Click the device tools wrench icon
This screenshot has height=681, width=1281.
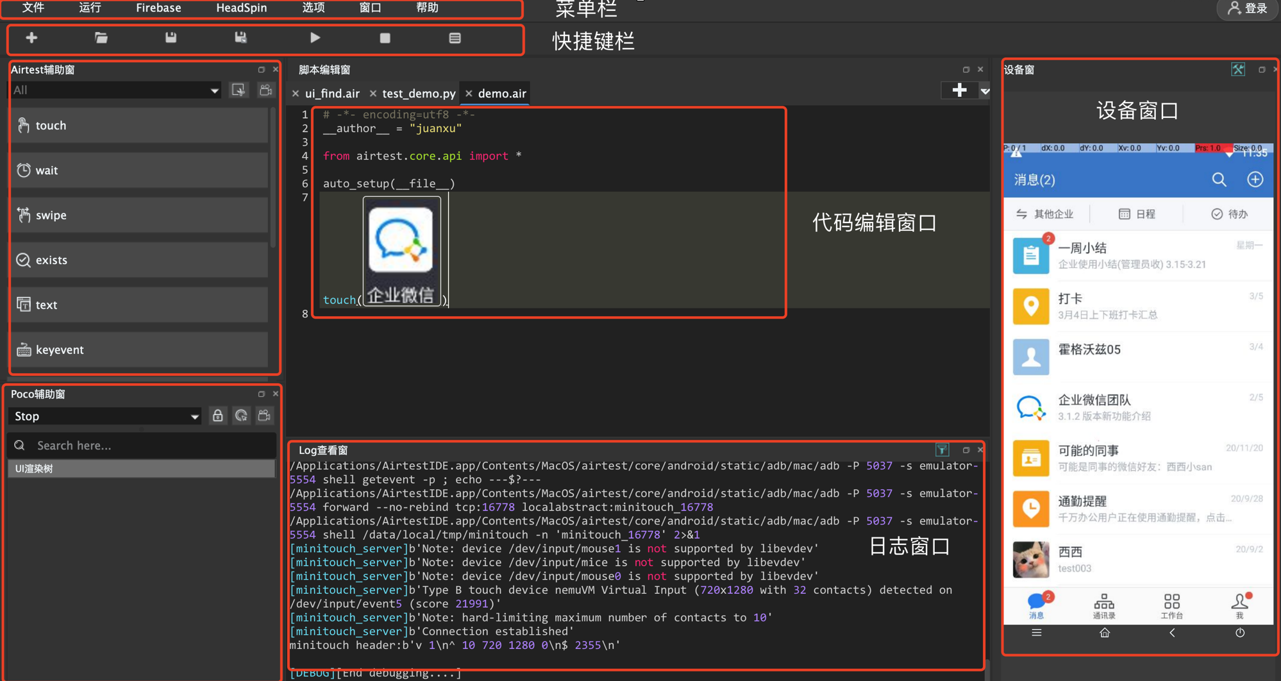coord(1237,70)
